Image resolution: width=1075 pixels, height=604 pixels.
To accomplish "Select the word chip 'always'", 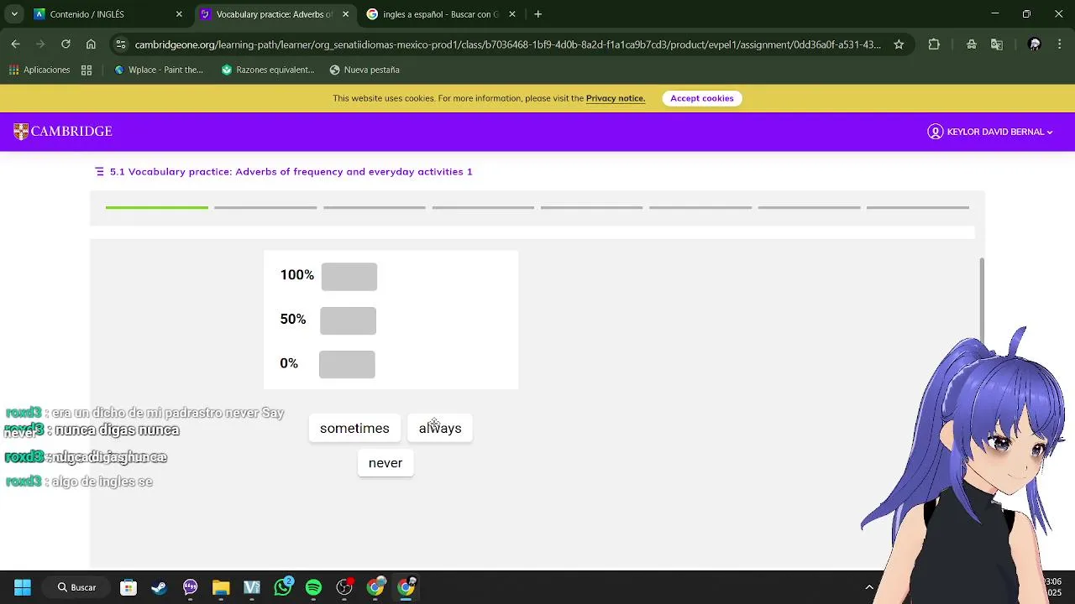I will pos(440,428).
